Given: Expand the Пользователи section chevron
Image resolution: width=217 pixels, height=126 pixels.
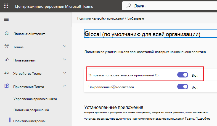Looking at the screenshot, I should [x=65, y=59].
